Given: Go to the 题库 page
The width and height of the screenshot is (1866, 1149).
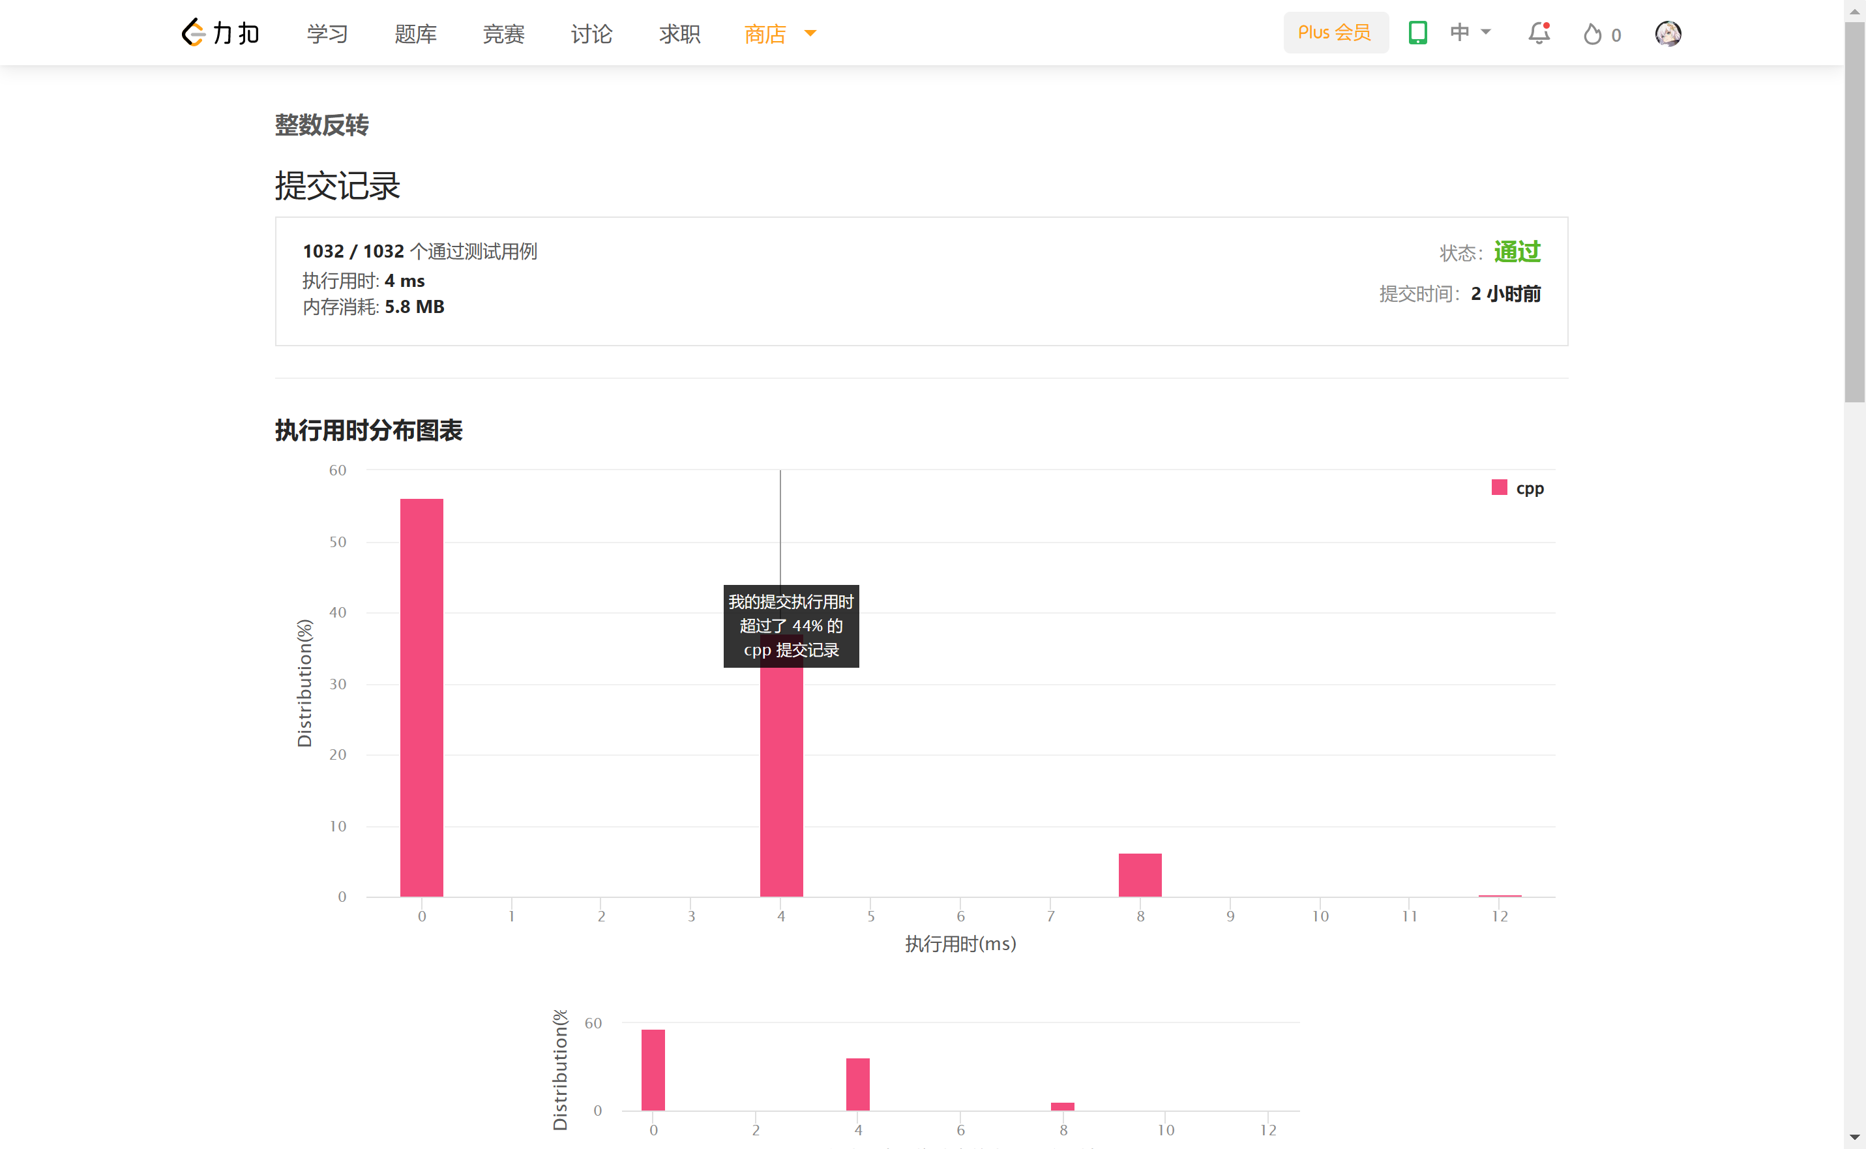Looking at the screenshot, I should (x=415, y=33).
